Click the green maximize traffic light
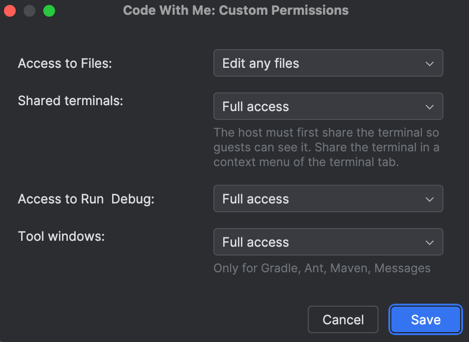The height and width of the screenshot is (342, 469). 49,10
